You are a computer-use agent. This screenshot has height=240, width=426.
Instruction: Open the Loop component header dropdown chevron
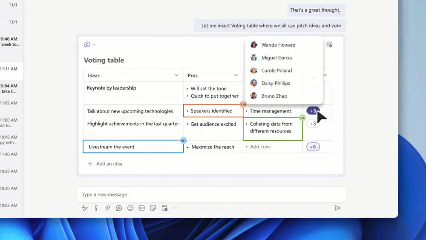[x=94, y=45]
